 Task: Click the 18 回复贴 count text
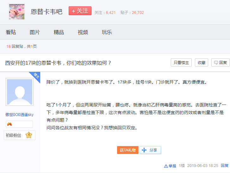(15, 46)
